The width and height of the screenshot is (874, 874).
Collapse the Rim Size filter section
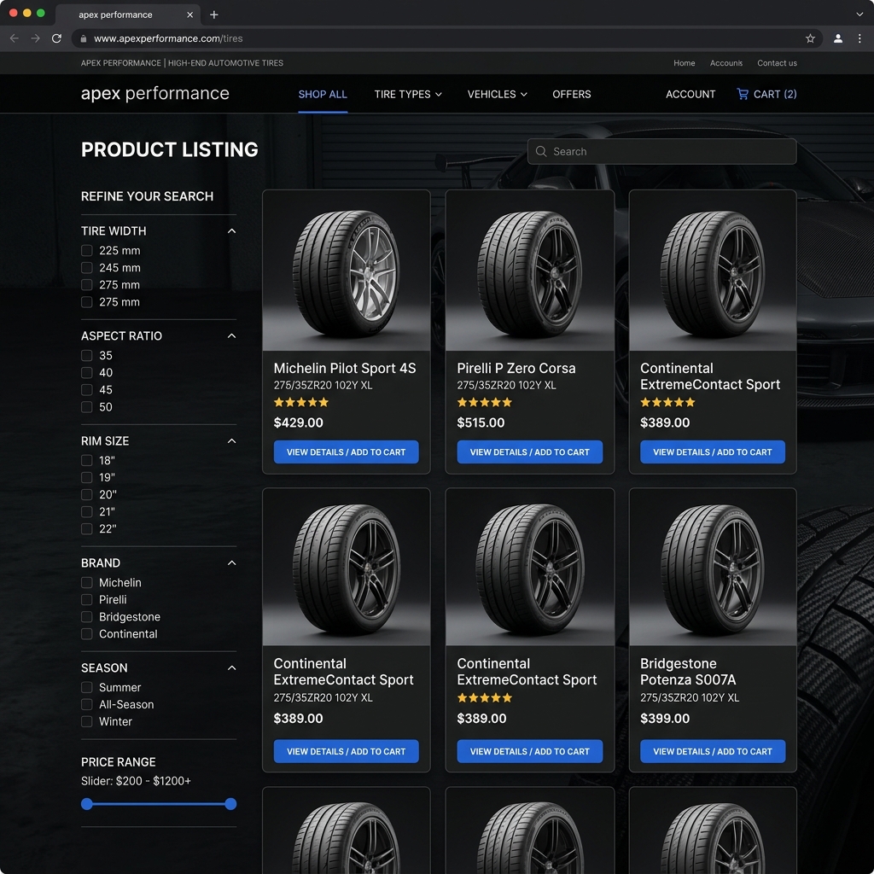pyautogui.click(x=231, y=441)
